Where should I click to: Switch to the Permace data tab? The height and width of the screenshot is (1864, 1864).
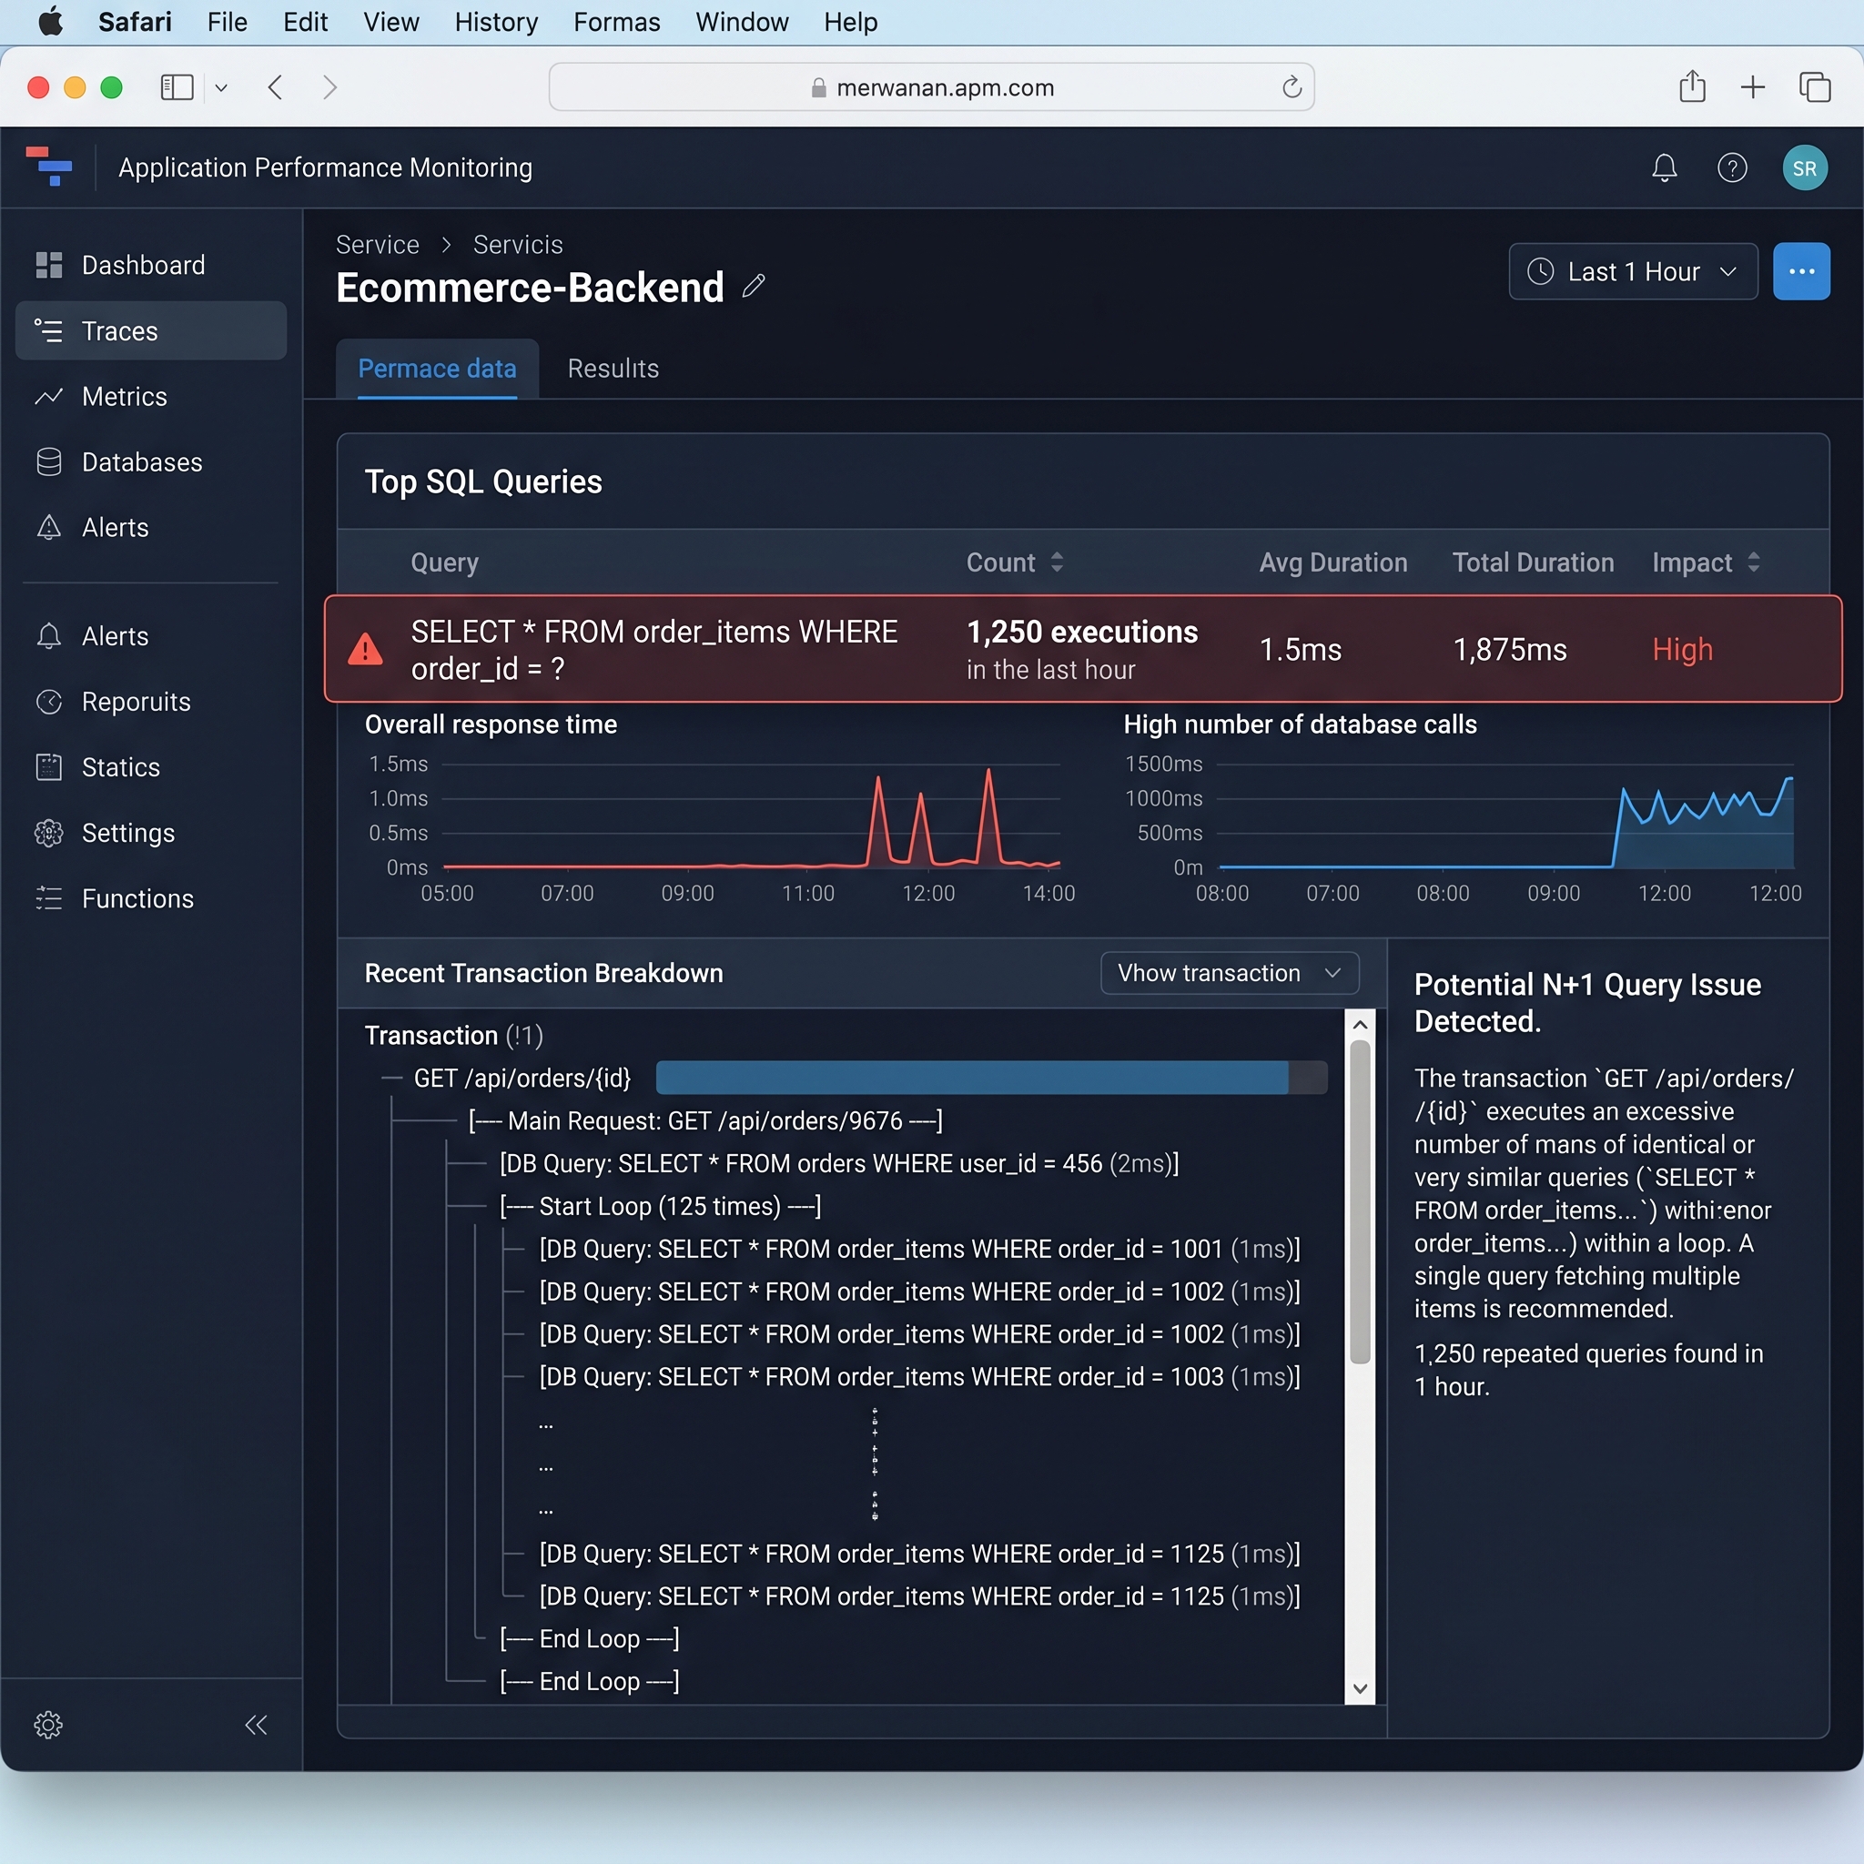(437, 369)
